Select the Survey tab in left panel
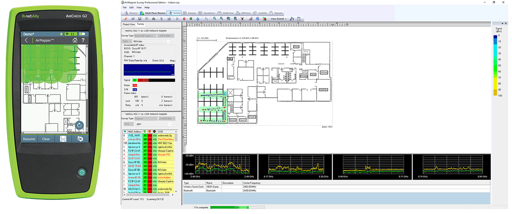 141,24
